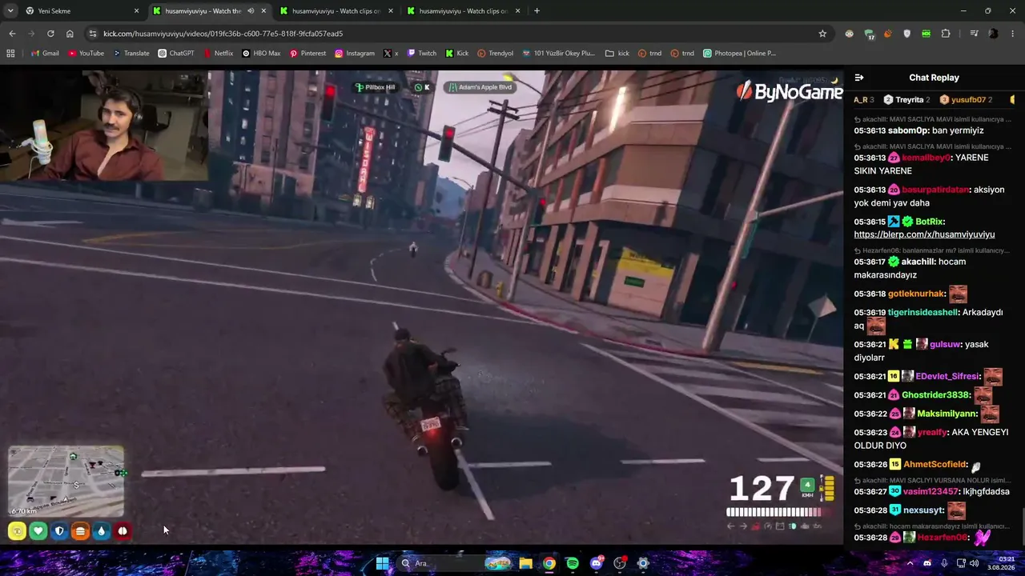Bookmark this page with the star
The image size is (1025, 576).
pos(822,34)
